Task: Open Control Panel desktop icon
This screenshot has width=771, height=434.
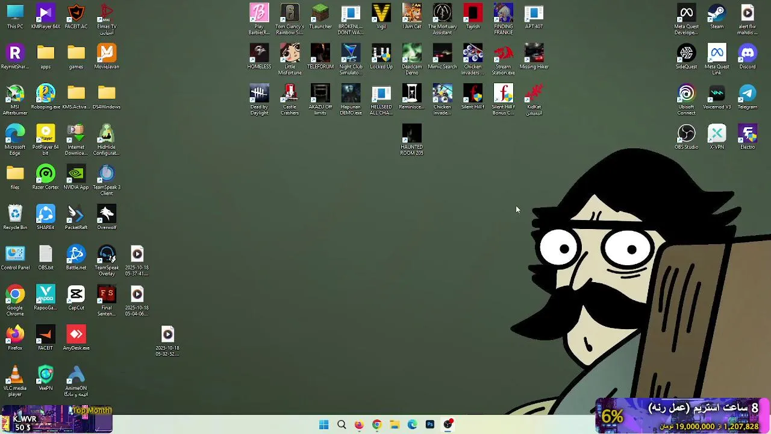Action: tap(15, 258)
